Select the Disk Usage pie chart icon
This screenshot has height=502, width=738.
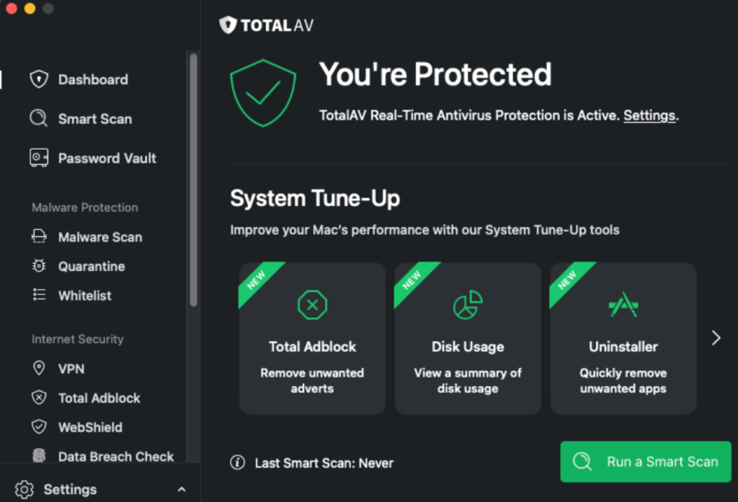click(x=467, y=304)
